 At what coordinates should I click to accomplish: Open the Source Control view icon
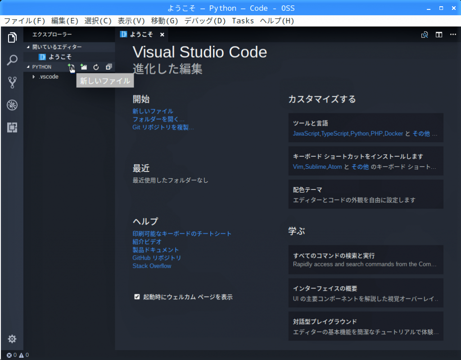click(x=12, y=82)
